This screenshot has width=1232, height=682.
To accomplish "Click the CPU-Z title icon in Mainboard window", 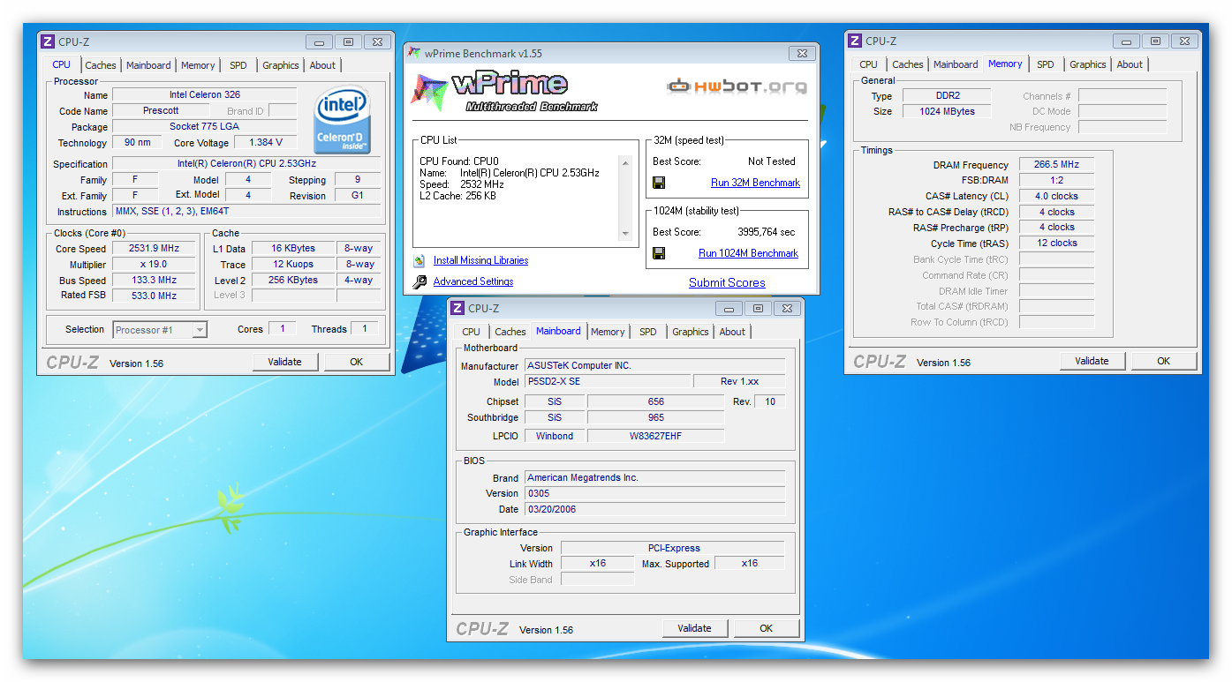I will 457,308.
